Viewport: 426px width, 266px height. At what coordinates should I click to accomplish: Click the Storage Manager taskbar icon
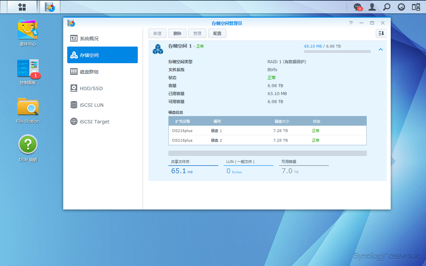point(50,7)
